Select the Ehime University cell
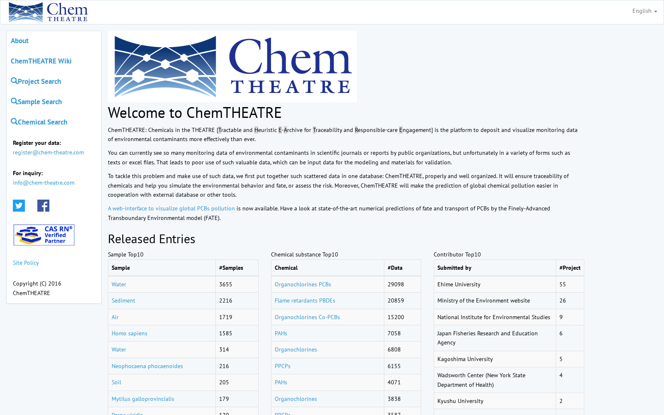Image resolution: width=664 pixels, height=415 pixels. [x=495, y=284]
